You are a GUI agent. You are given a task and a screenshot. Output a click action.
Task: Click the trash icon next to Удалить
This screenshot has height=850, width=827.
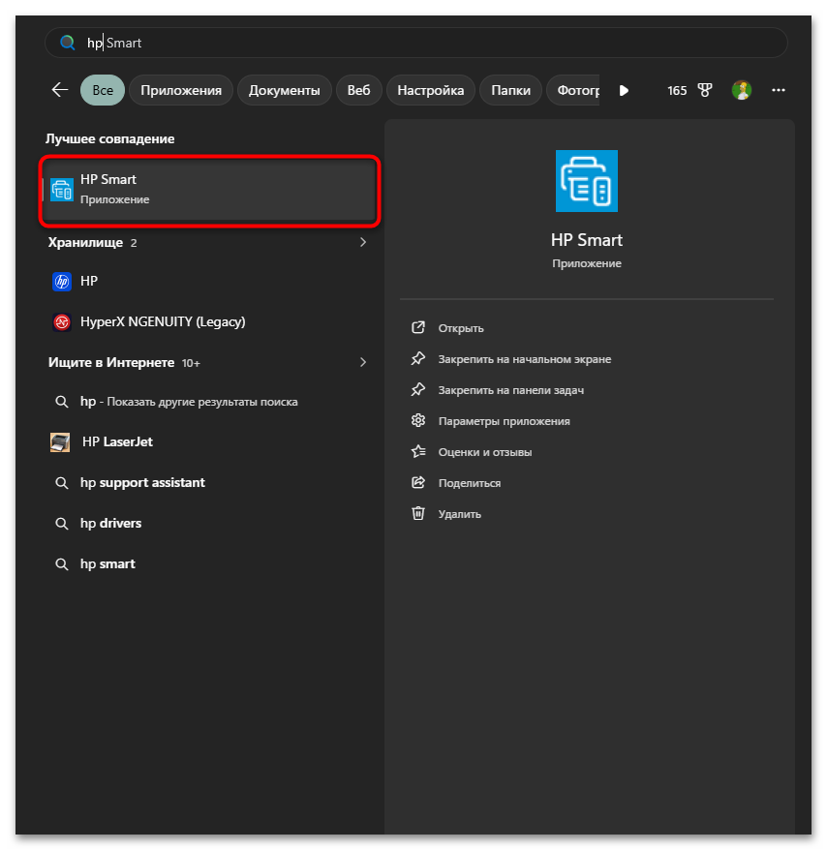click(x=418, y=513)
